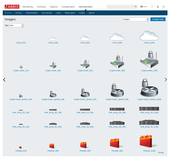
Task: Switch to the Authentication submenu tab
Action: coord(32,13)
